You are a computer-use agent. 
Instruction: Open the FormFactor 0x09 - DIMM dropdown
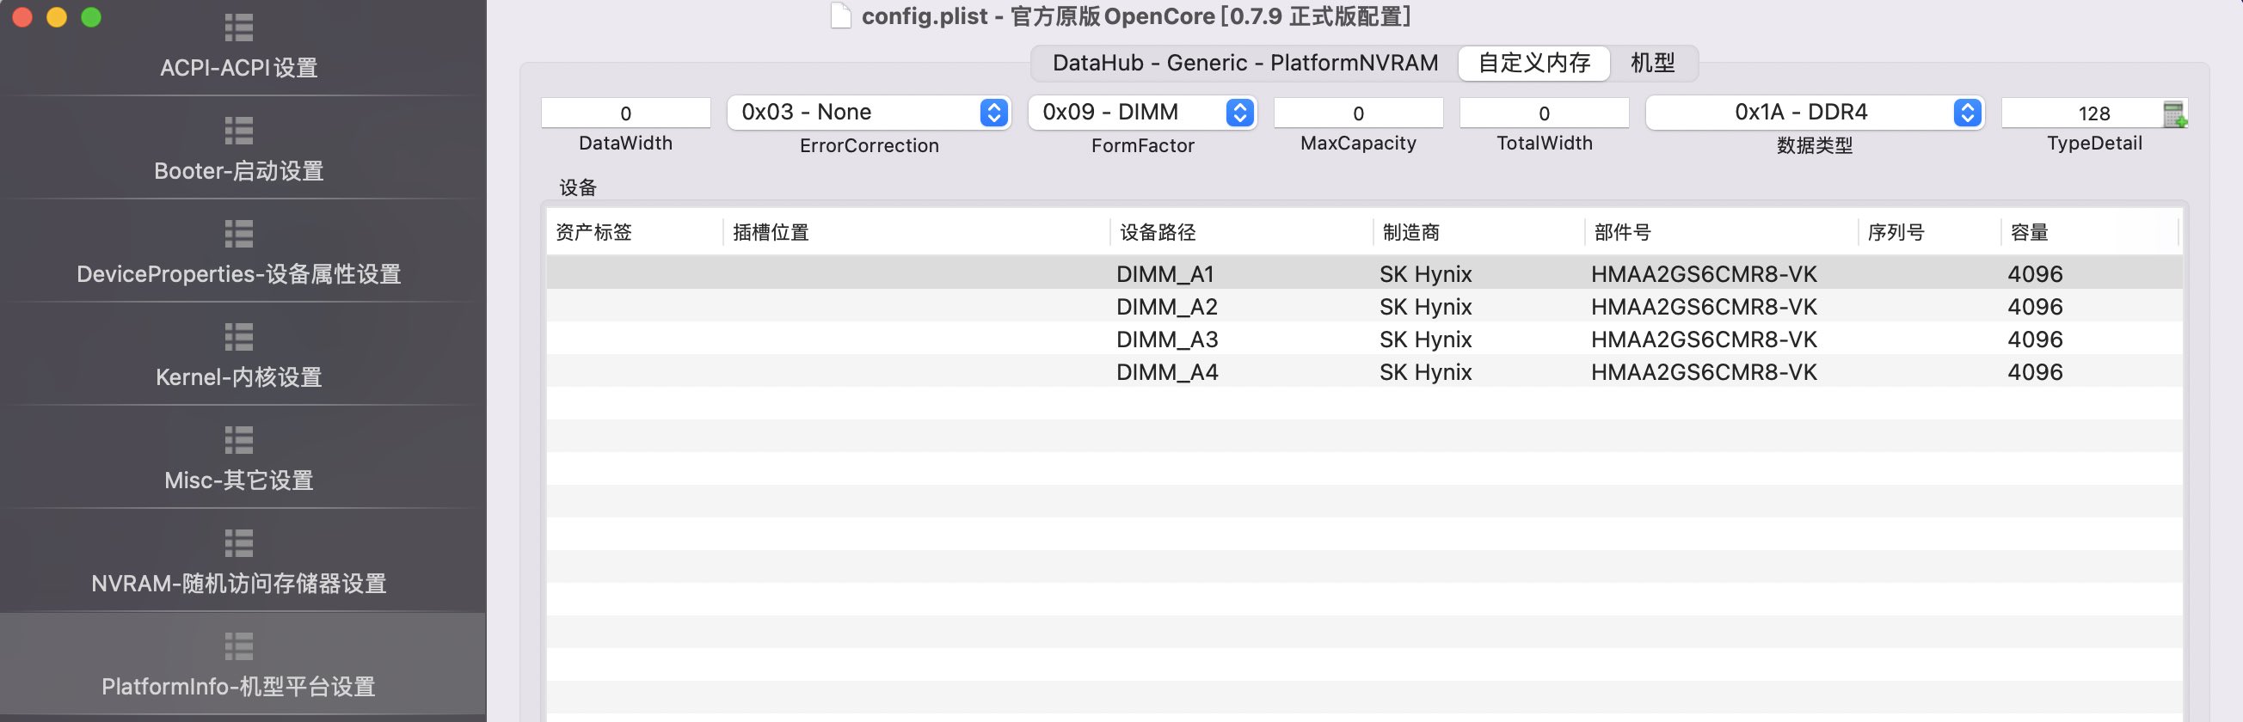1142,113
